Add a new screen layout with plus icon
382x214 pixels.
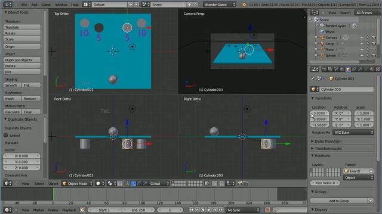coord(131,4)
